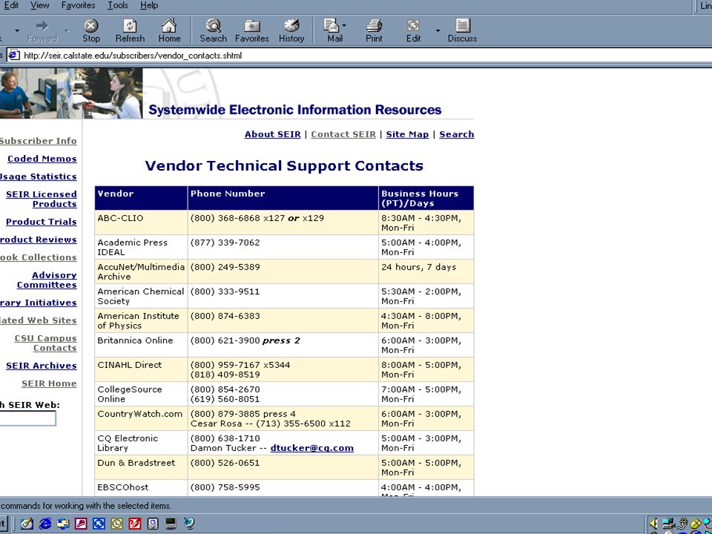Open the Usage Statistics sidebar link
The width and height of the screenshot is (712, 534).
coord(38,177)
